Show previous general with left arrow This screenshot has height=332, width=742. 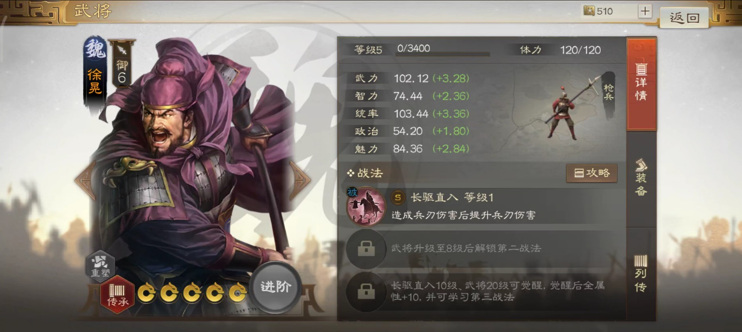pyautogui.click(x=85, y=181)
